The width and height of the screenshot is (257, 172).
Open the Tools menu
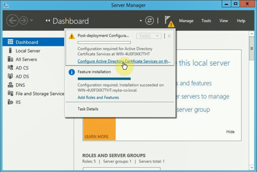[x=206, y=21]
